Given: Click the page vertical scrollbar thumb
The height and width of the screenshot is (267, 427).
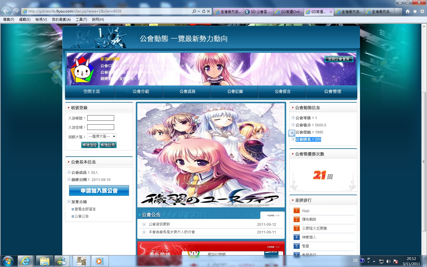Looking at the screenshot, I should 424,162.
